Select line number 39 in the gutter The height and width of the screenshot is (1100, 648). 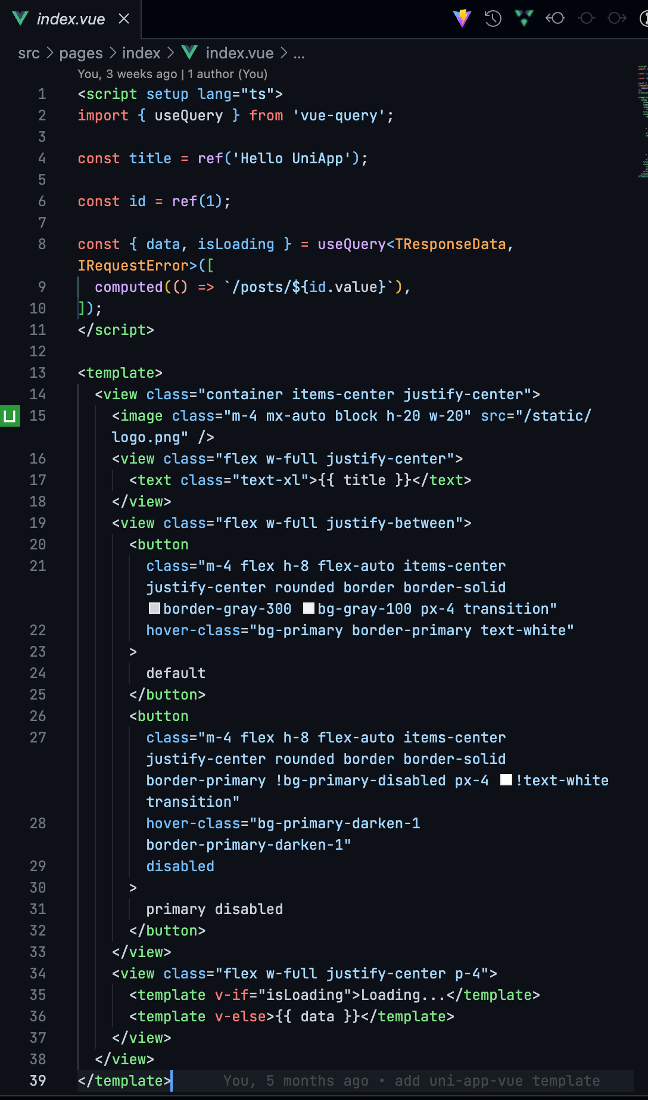tap(38, 1081)
